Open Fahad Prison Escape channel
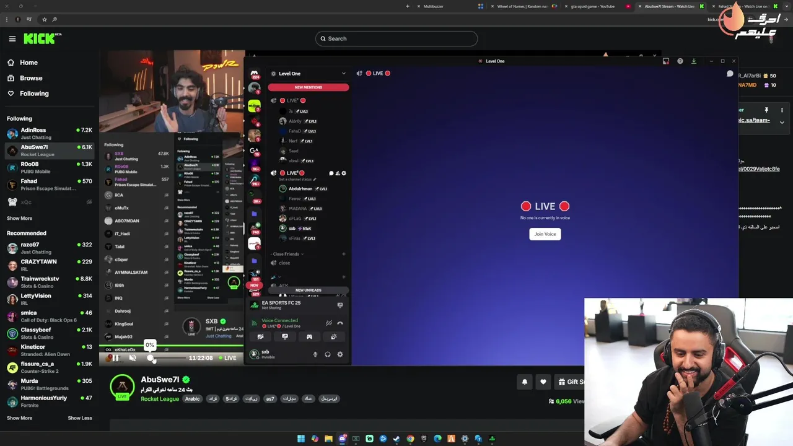Image resolution: width=793 pixels, height=446 pixels. pos(50,185)
